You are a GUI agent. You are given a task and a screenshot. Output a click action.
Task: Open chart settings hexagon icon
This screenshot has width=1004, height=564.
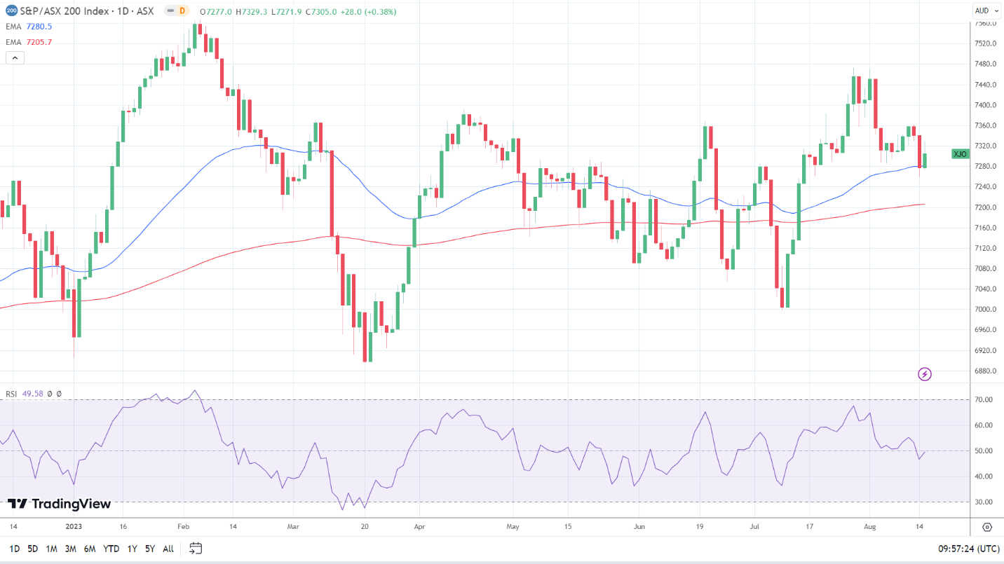tap(986, 526)
